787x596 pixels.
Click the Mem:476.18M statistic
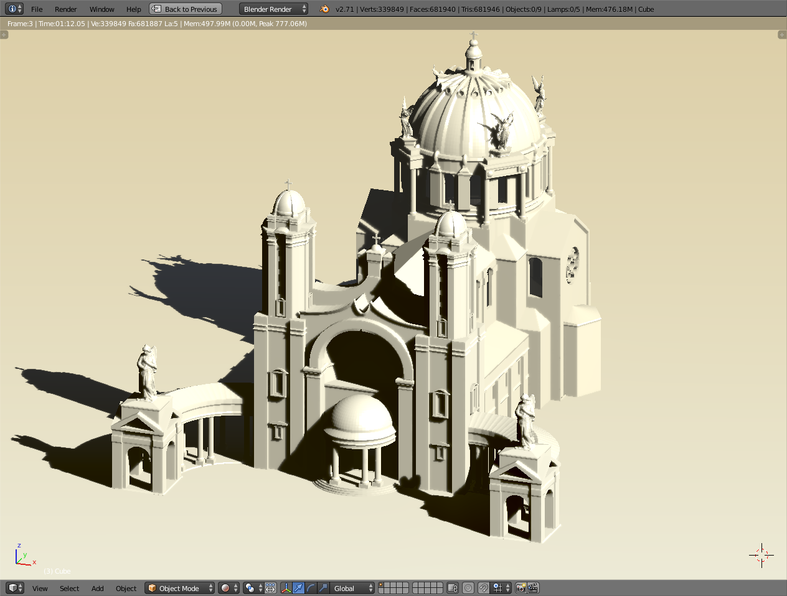[609, 9]
